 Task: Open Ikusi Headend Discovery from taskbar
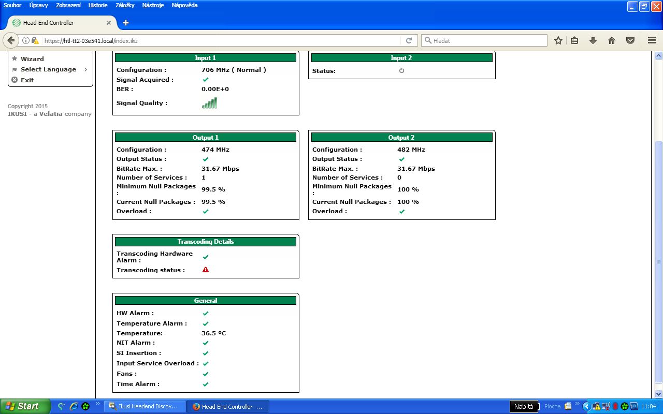click(x=145, y=406)
